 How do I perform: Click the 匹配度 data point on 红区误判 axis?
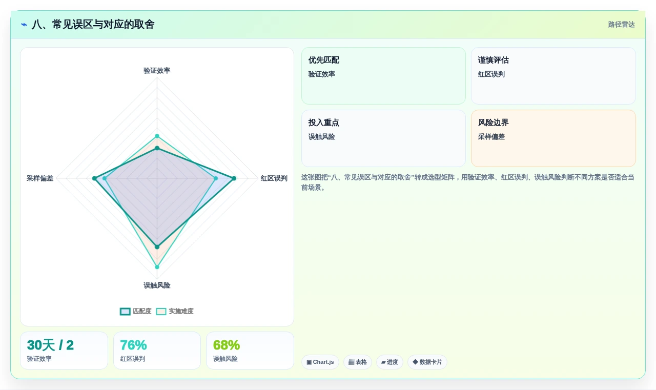coord(234,178)
